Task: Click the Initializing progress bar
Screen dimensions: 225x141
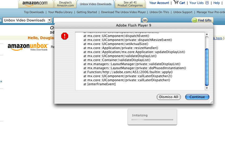Action: click(152, 120)
